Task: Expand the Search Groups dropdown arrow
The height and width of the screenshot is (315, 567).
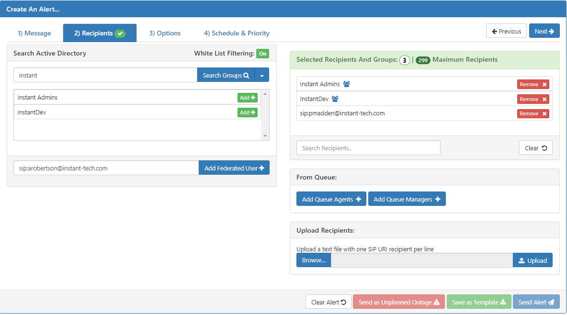Action: [x=262, y=75]
